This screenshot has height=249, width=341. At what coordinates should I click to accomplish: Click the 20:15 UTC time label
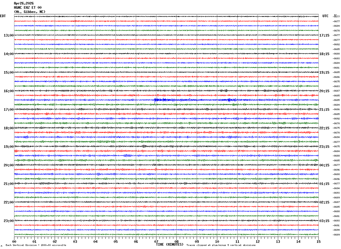click(324, 91)
